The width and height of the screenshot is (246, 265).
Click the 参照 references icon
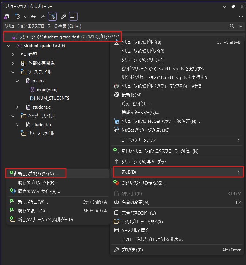[x=24, y=54]
